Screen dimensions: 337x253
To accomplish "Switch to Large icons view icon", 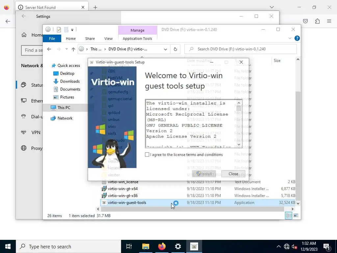I will click(296, 215).
